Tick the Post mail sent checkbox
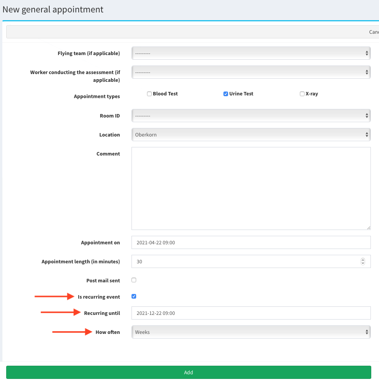Screen dimensions: 379x382 point(134,280)
